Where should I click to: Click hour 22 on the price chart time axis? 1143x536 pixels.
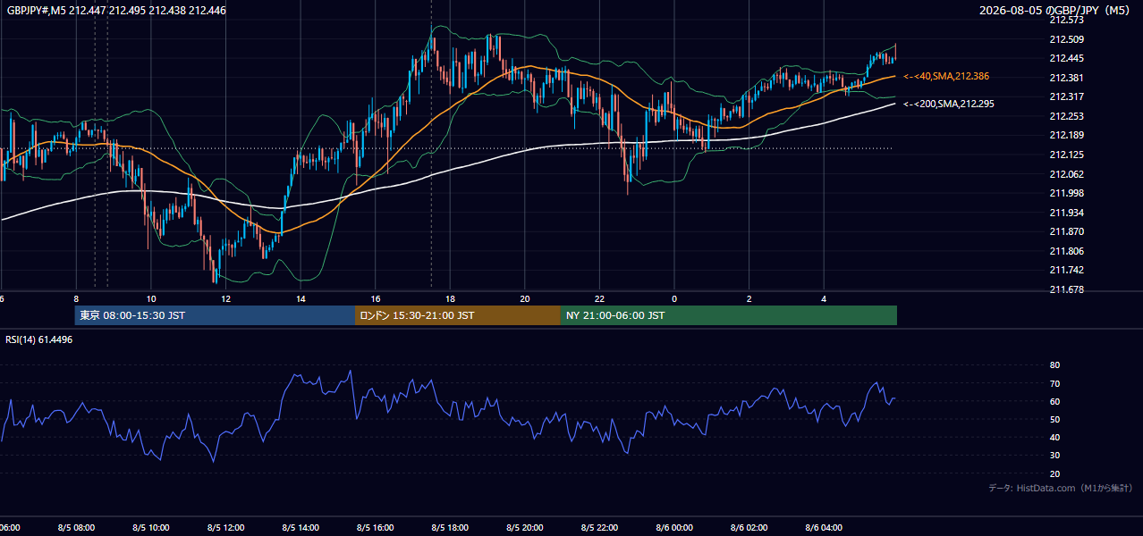600,298
